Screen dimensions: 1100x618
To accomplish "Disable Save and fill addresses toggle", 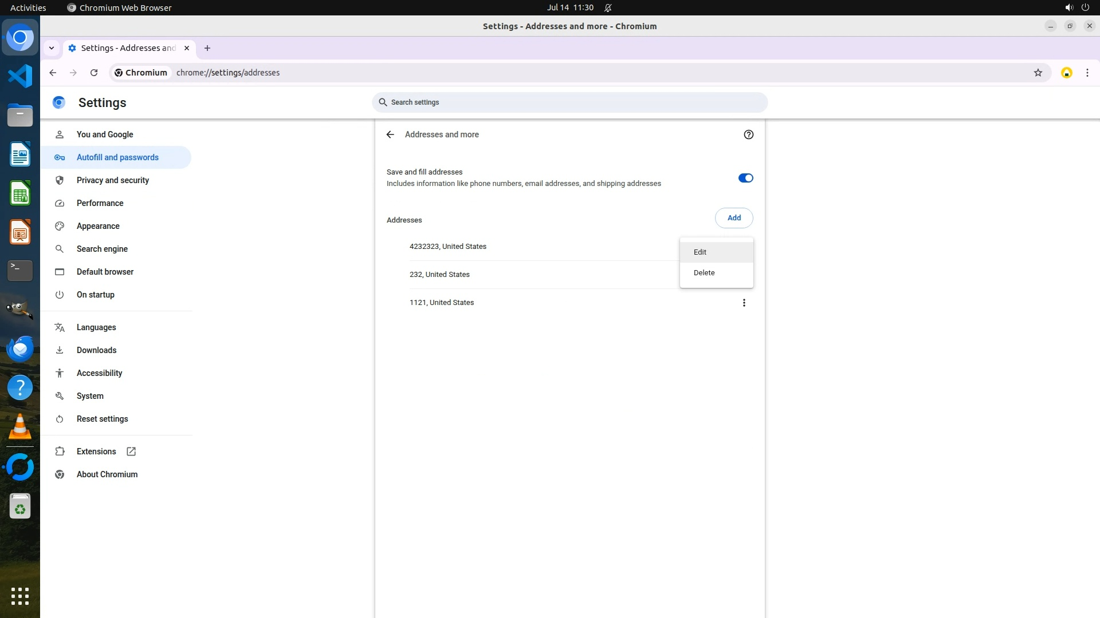I will click(745, 178).
